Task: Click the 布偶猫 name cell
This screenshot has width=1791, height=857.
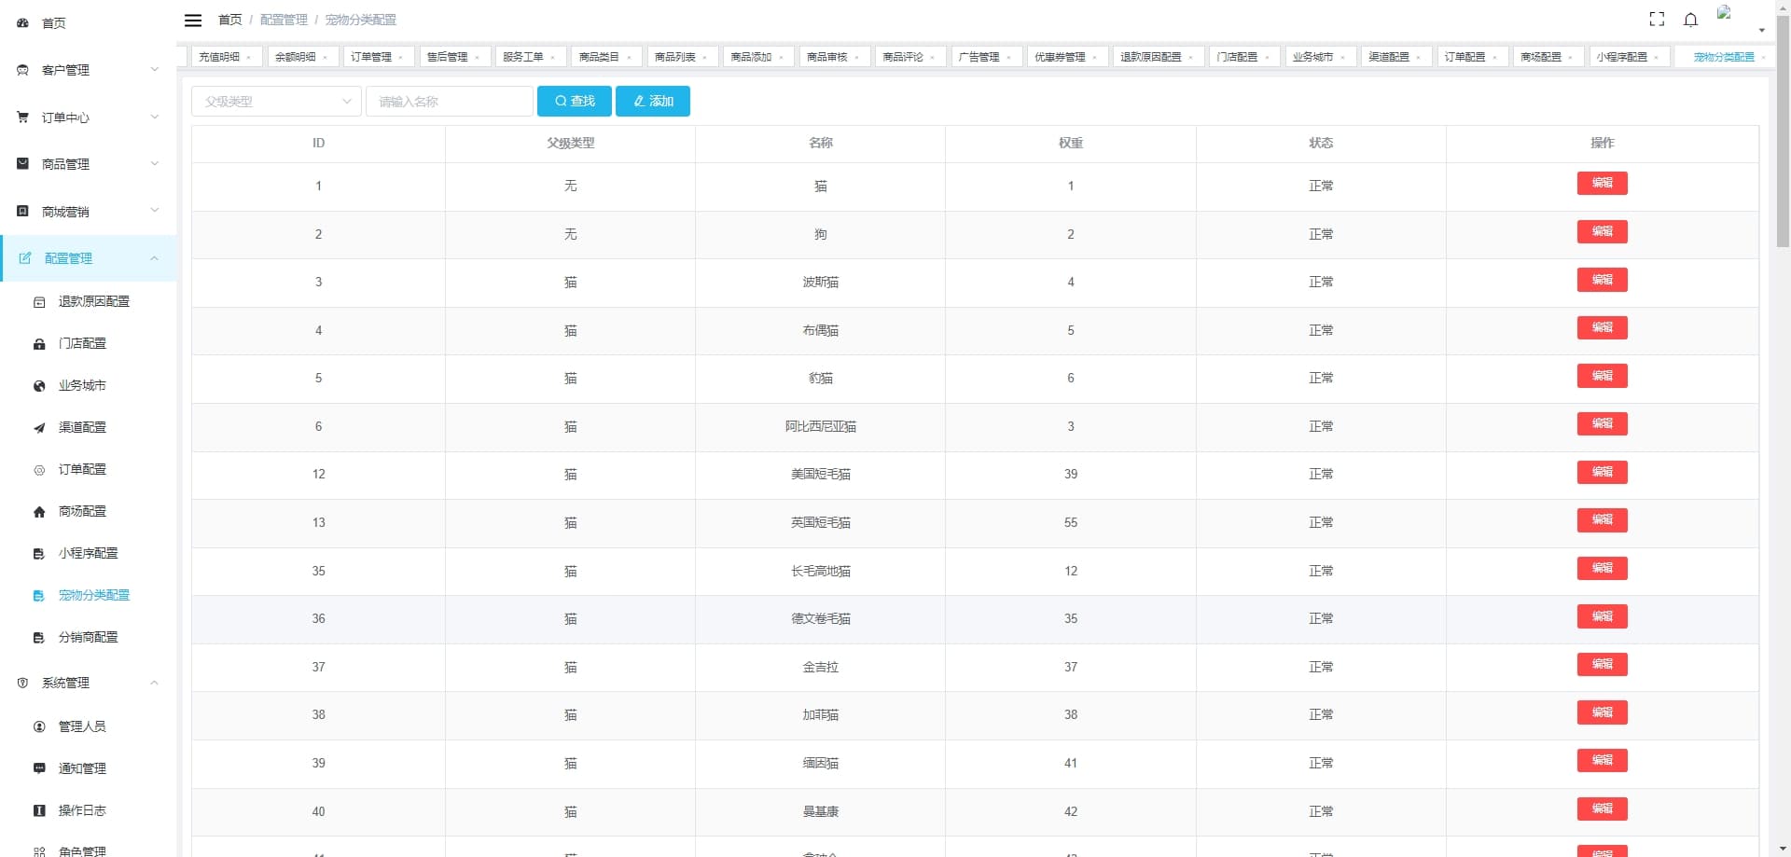Action: 821,330
